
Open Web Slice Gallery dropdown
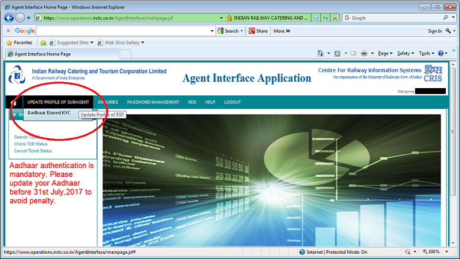121,43
